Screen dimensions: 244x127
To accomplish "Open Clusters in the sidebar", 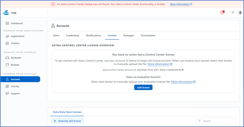I will pos(15,43).
